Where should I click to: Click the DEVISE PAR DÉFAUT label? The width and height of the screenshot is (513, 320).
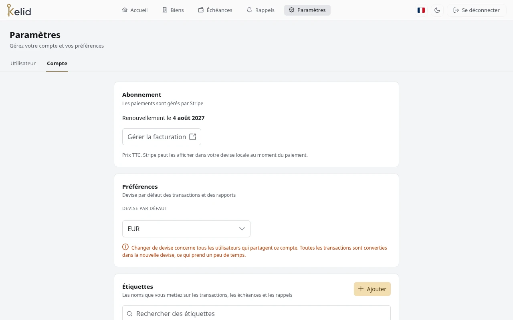(x=145, y=208)
